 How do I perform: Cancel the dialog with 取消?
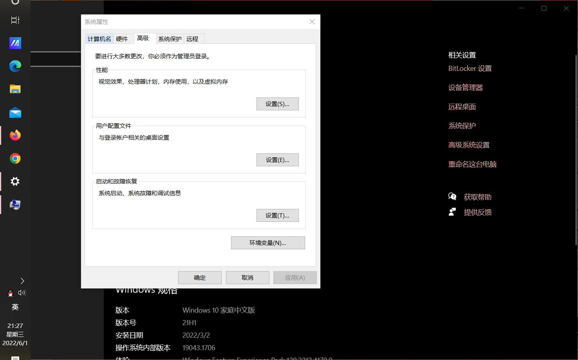tap(247, 278)
